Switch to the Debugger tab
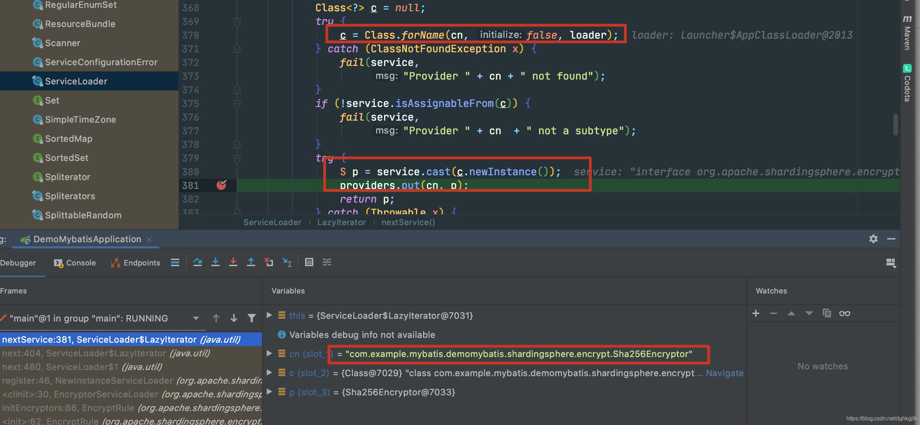 point(18,263)
